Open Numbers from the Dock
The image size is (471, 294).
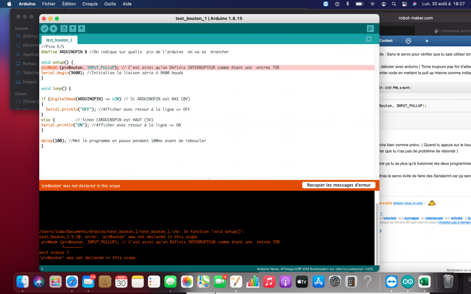click(253, 281)
